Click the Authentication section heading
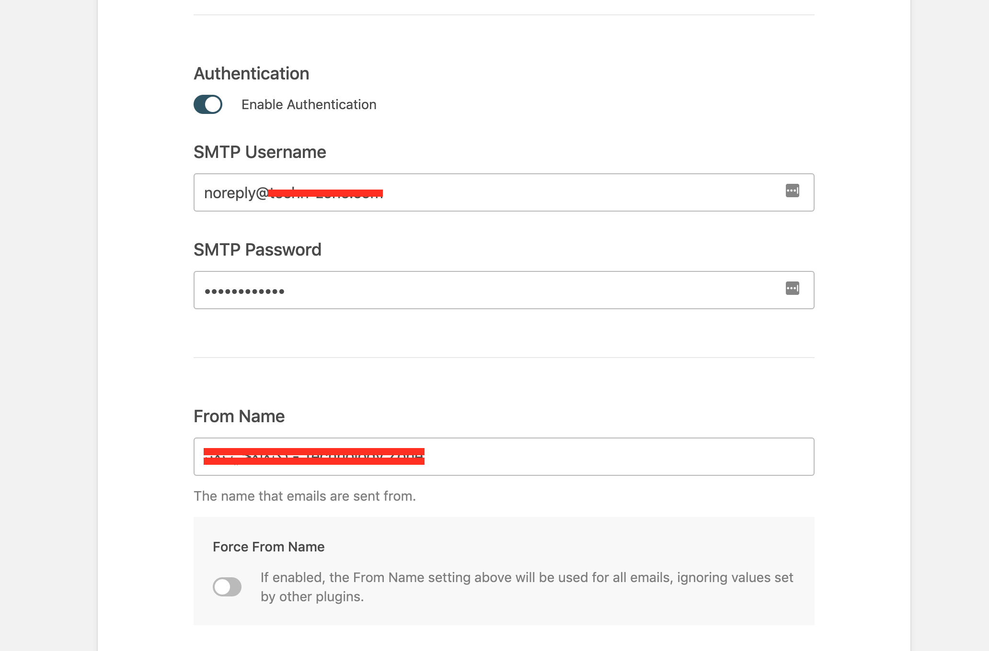The height and width of the screenshot is (651, 989). pos(252,74)
